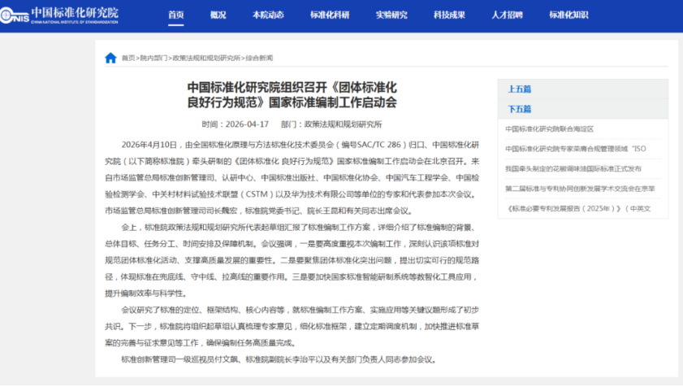Click the 综合新闻 breadcrumb link
The image size is (683, 387).
(x=259, y=58)
